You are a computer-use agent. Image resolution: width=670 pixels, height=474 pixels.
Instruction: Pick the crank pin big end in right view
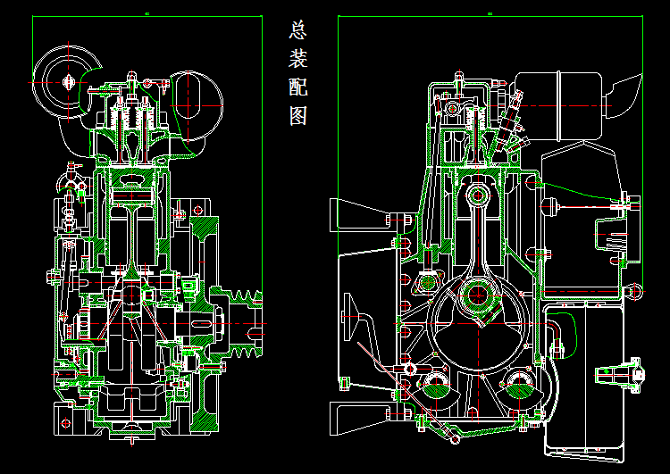click(x=476, y=295)
